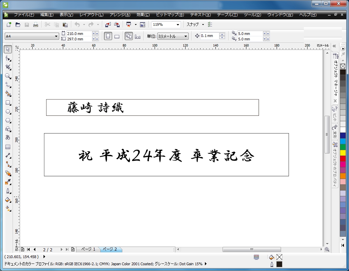Screen dimensions: 349x271
Task: Open the ビットマップ(B) menu
Action: pyautogui.click(x=170, y=15)
